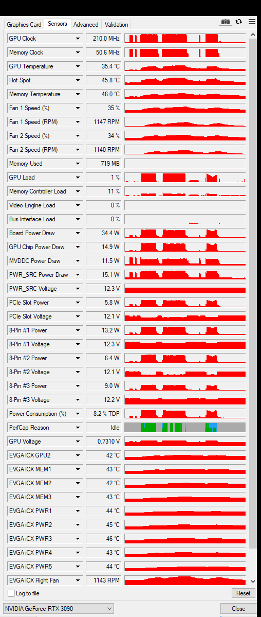Open the GPU Temperature sensor dropdown
Image resolution: width=261 pixels, height=617 pixels.
78,66
